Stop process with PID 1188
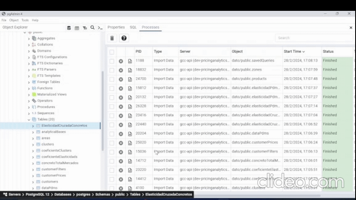 (x=121, y=61)
